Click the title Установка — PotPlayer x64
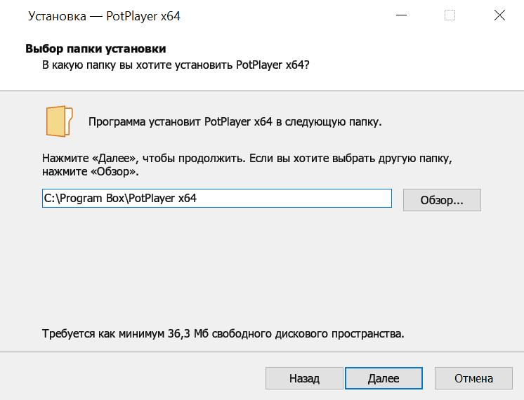 104,16
